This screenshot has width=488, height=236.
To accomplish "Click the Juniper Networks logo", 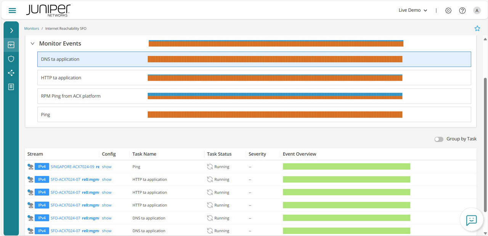I will [x=48, y=10].
